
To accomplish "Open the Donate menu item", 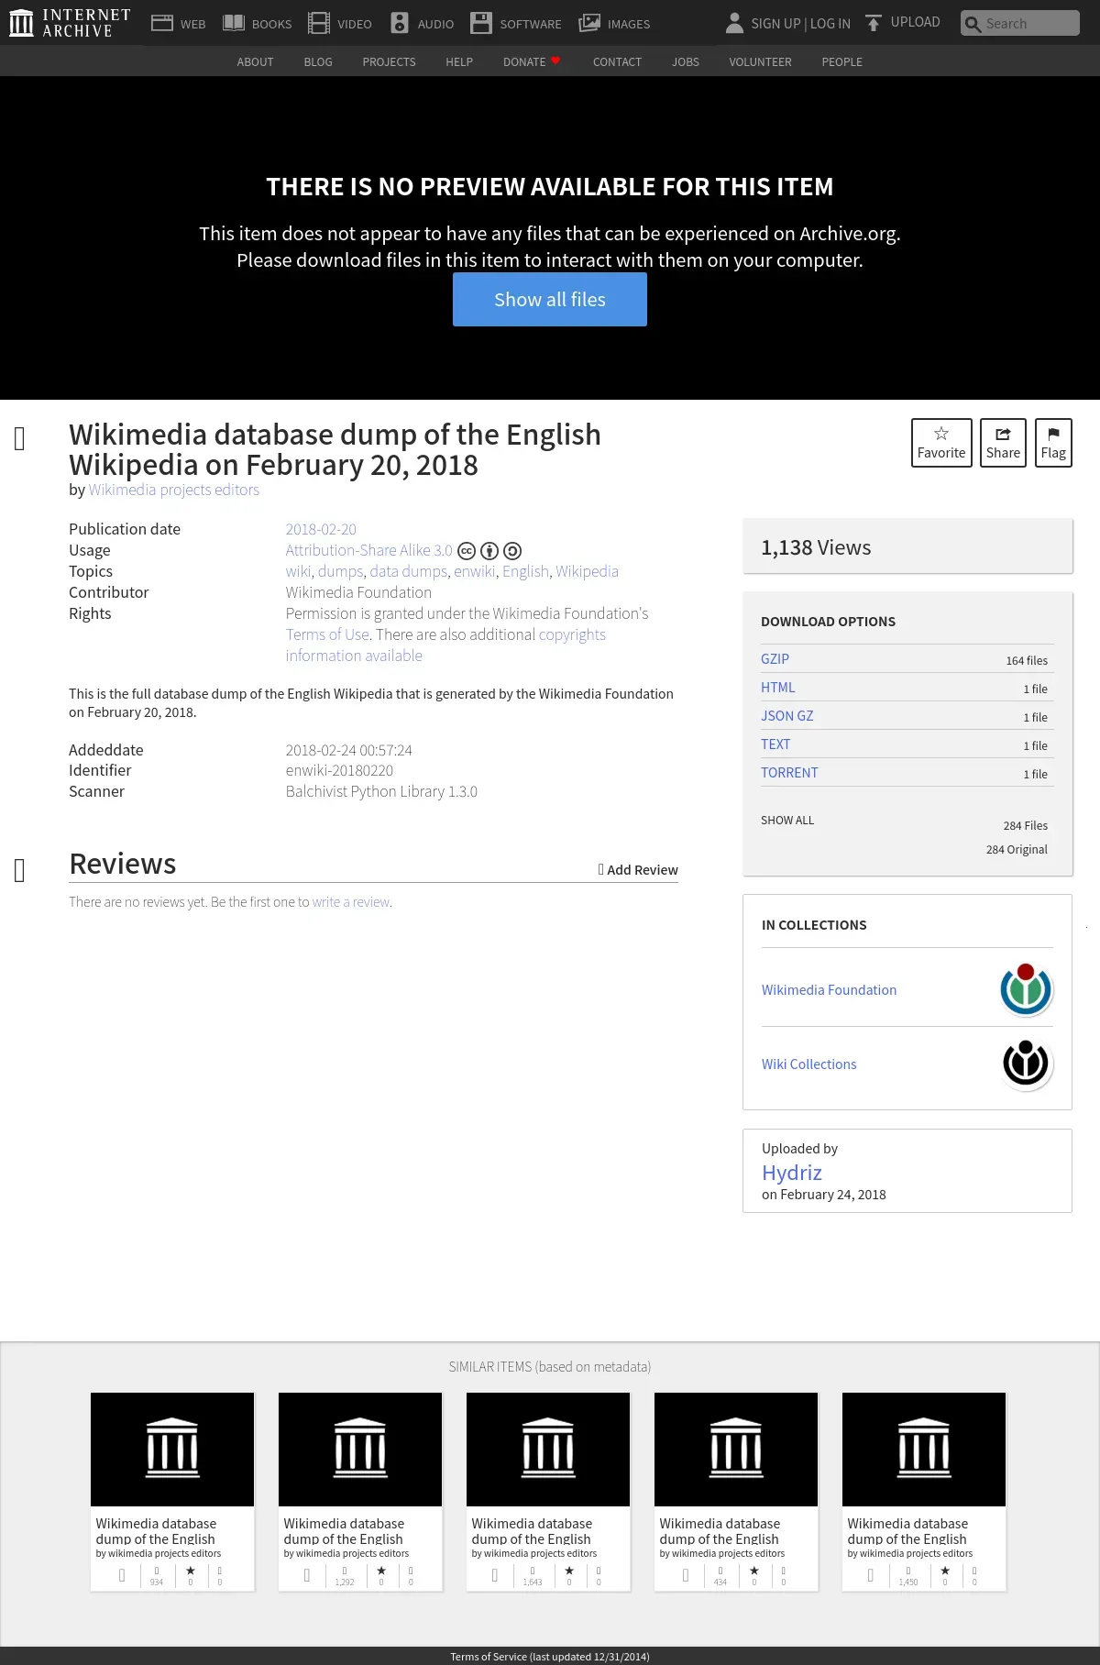I will tap(532, 61).
